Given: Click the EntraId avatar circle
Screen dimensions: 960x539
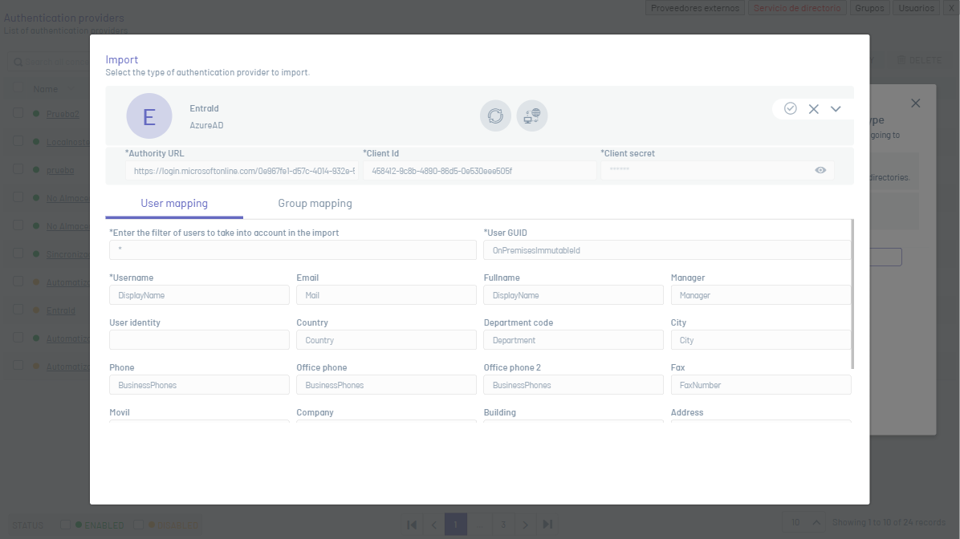Looking at the screenshot, I should 149,116.
